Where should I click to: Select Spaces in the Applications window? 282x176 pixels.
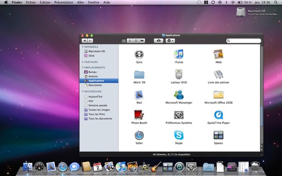[x=219, y=135]
